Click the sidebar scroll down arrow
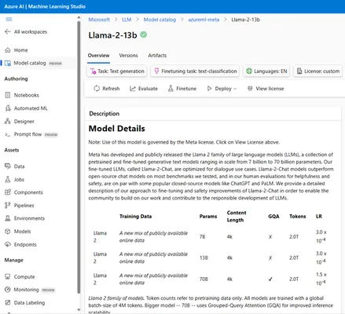Screen dimensions: 345x314 pos(79,310)
